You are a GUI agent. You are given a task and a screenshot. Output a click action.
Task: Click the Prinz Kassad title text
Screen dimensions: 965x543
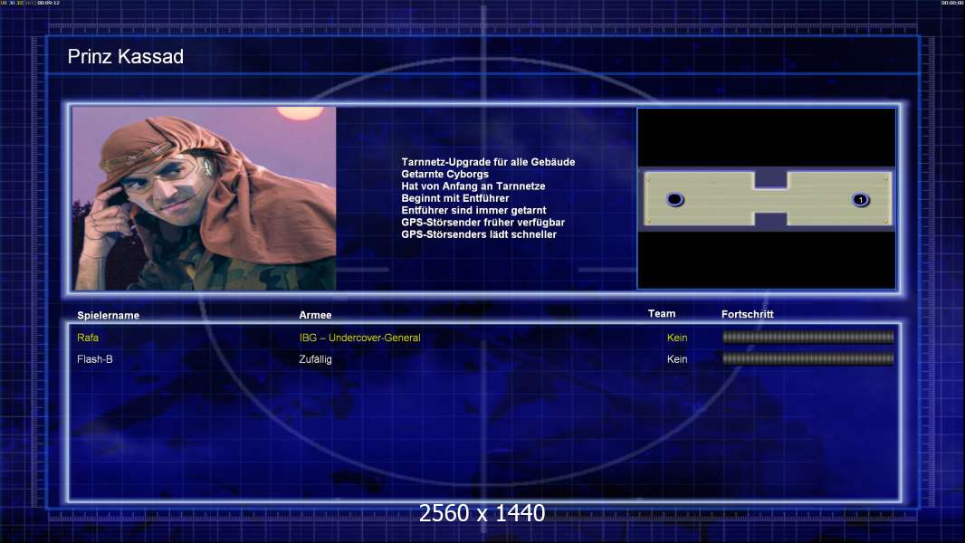coord(126,57)
